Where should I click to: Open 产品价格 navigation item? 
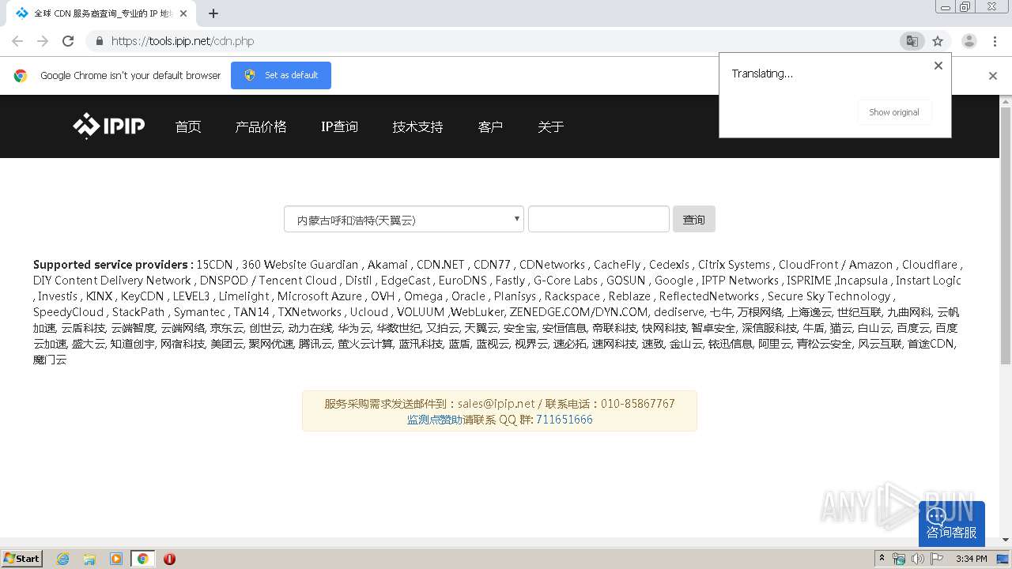tap(261, 126)
